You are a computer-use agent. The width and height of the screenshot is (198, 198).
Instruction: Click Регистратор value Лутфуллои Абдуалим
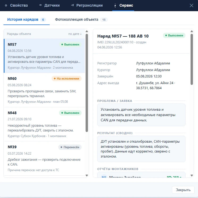tap(153, 63)
